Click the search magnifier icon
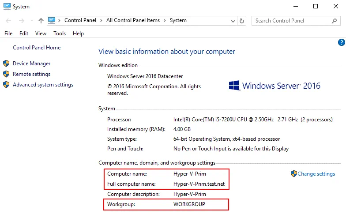The image size is (346, 214). point(334,21)
